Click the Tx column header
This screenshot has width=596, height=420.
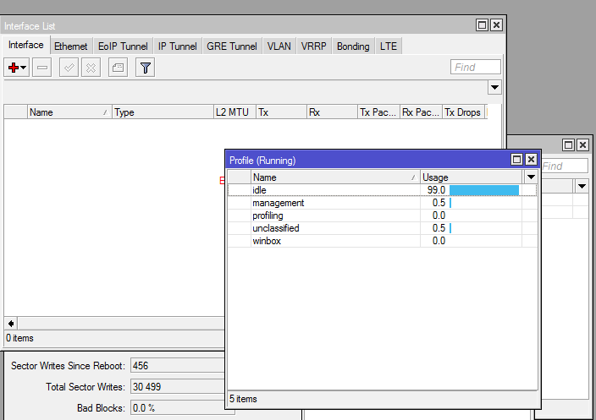(x=281, y=112)
